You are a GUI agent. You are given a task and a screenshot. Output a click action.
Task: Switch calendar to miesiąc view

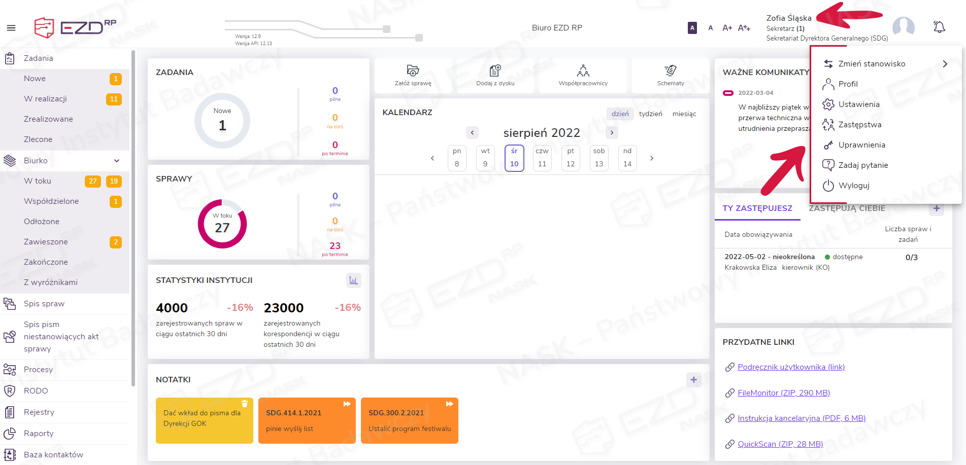coord(684,114)
